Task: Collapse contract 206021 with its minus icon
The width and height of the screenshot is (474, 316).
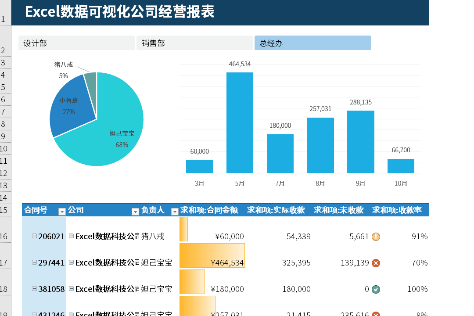Action: tap(35, 236)
